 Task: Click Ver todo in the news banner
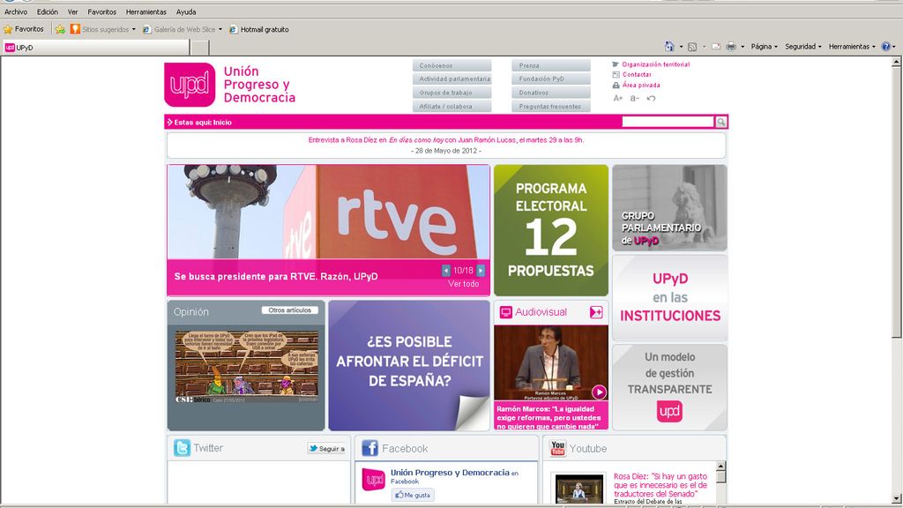[464, 284]
